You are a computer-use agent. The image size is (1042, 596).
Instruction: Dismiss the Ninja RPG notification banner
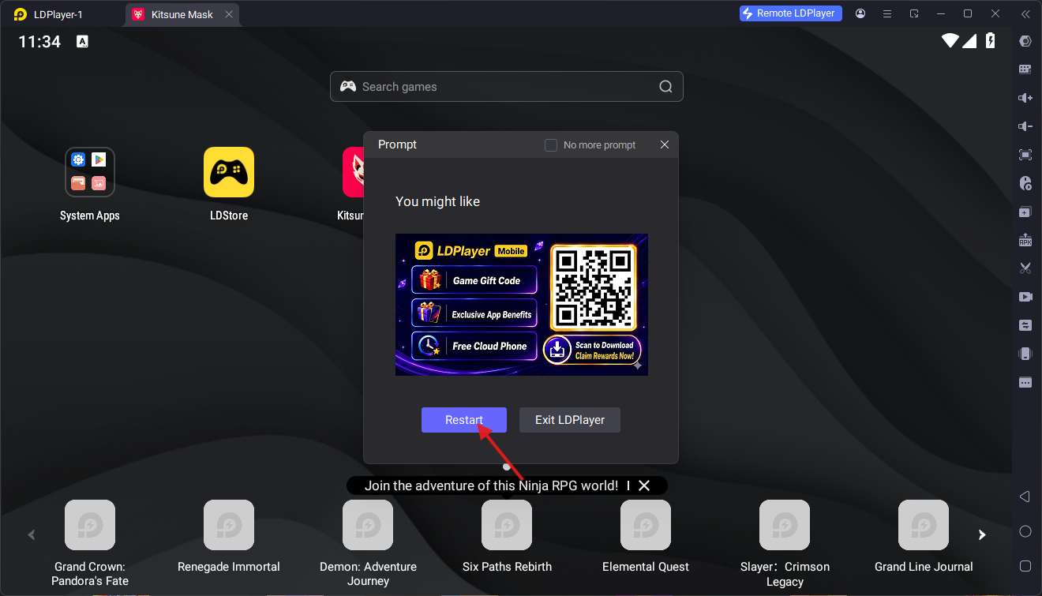644,485
